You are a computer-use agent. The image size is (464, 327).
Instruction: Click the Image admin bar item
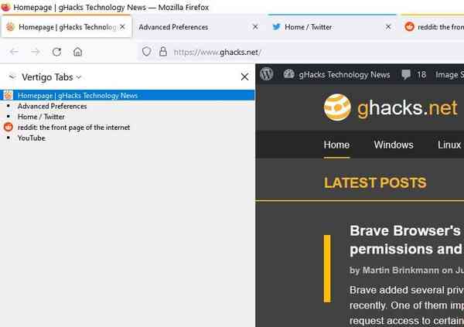(x=449, y=74)
